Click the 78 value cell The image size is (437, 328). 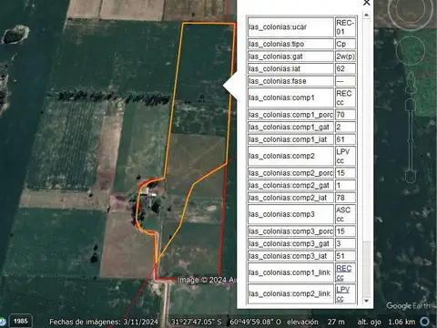(x=345, y=198)
